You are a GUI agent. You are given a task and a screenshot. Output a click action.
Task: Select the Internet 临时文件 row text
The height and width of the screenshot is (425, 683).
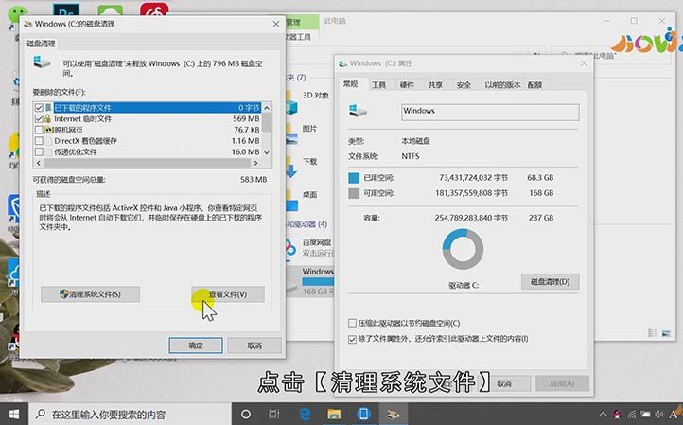click(82, 118)
